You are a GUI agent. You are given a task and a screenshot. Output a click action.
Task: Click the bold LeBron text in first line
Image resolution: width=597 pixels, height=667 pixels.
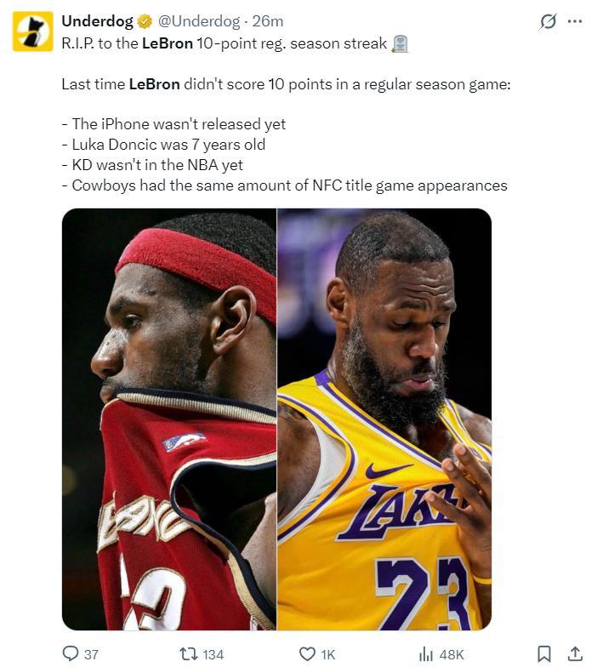pyautogui.click(x=167, y=43)
